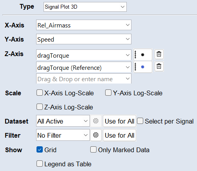Open blue marker style for dragTorque (Reference)

(142, 67)
